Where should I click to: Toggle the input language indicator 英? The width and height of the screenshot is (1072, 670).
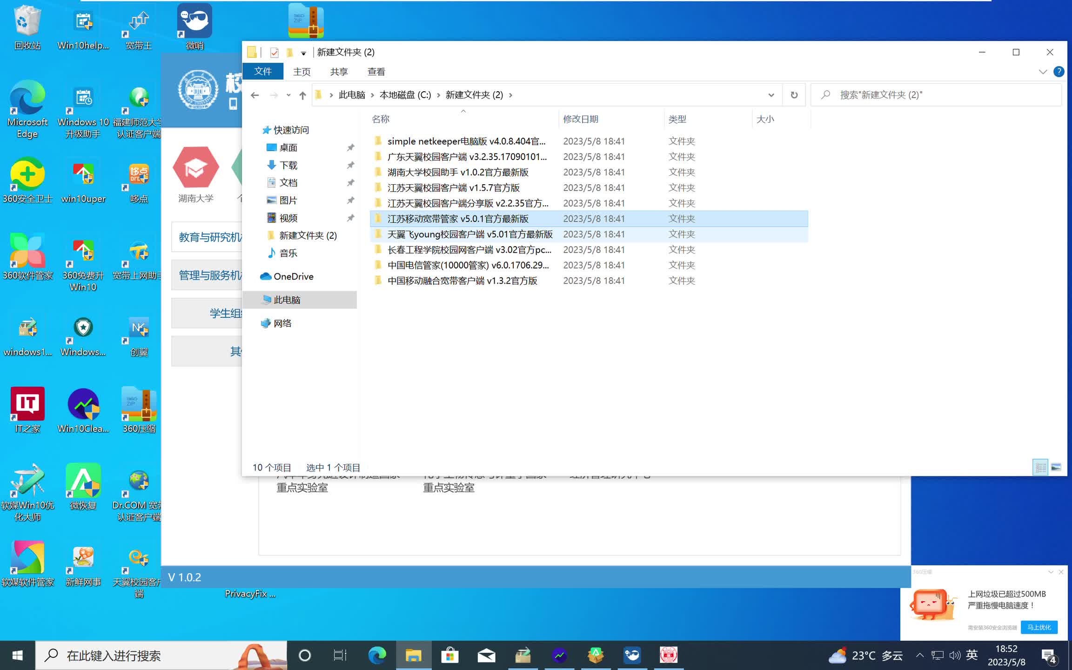click(972, 655)
